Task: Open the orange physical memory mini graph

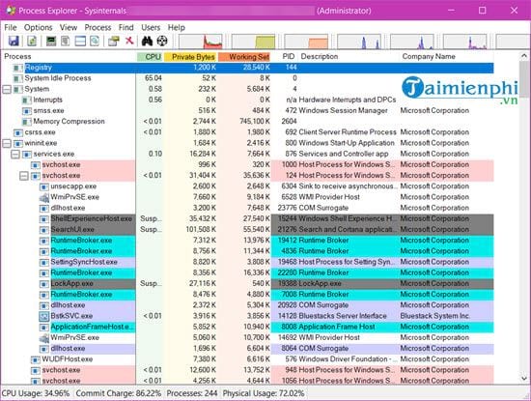Action: pyautogui.click(x=306, y=42)
